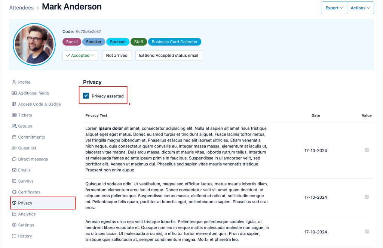This screenshot has width=383, height=248.
Task: Click the Profile person icon in sidebar
Action: 14,82
